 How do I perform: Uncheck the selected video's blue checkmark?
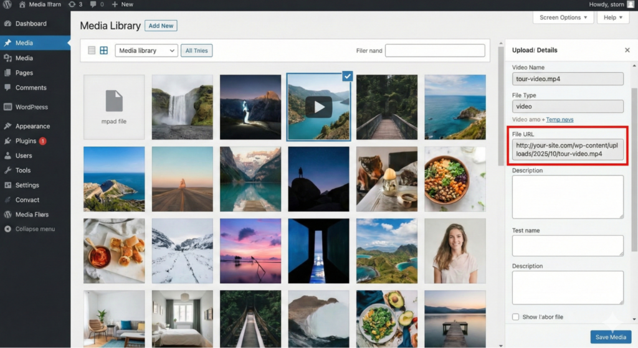point(347,76)
